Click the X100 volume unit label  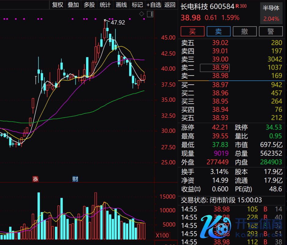[162, 236]
